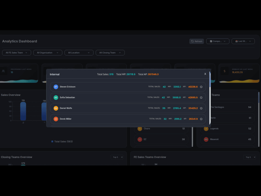Select the Berlin team row
Viewport: 261px width, 196px height.
(x=232, y=118)
